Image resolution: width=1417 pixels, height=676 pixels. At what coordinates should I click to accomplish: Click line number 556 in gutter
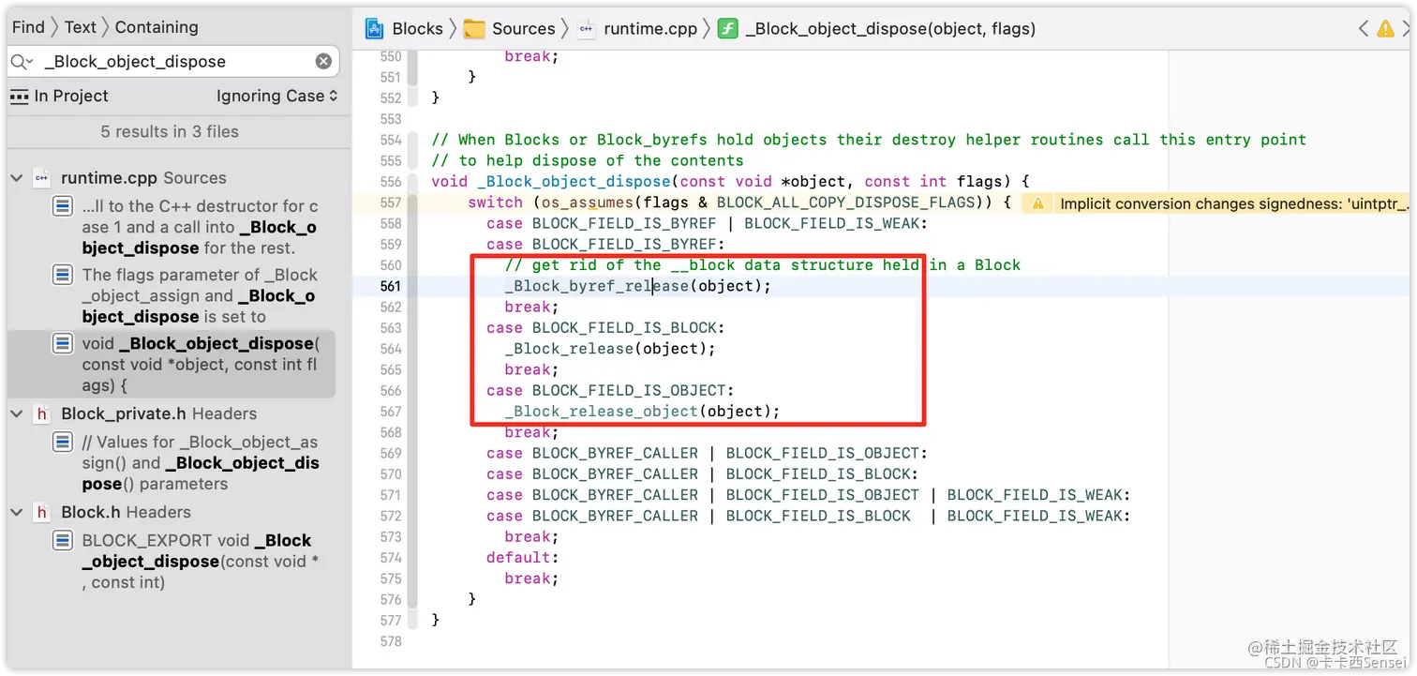[391, 182]
